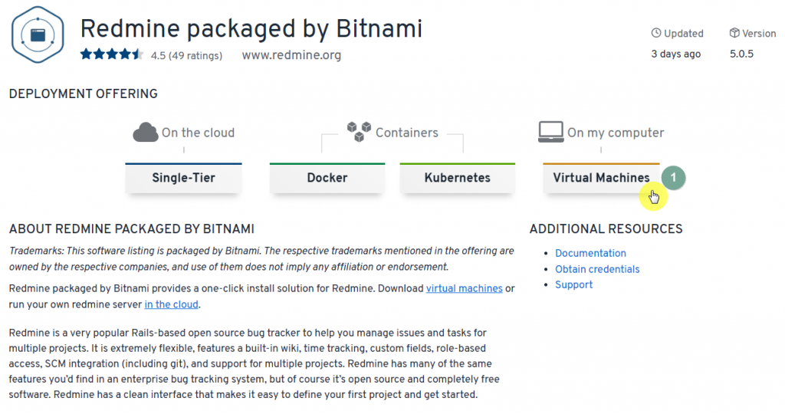Select the Docker deployment option
Viewport: 785px width, 414px height.
click(327, 178)
